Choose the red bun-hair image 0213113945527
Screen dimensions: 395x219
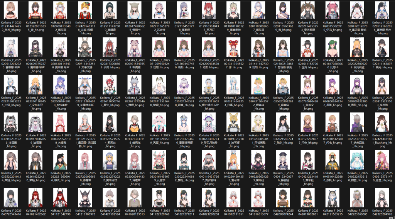[x=233, y=47]
